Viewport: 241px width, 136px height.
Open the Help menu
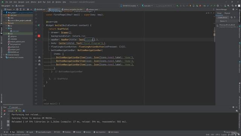point(64,2)
